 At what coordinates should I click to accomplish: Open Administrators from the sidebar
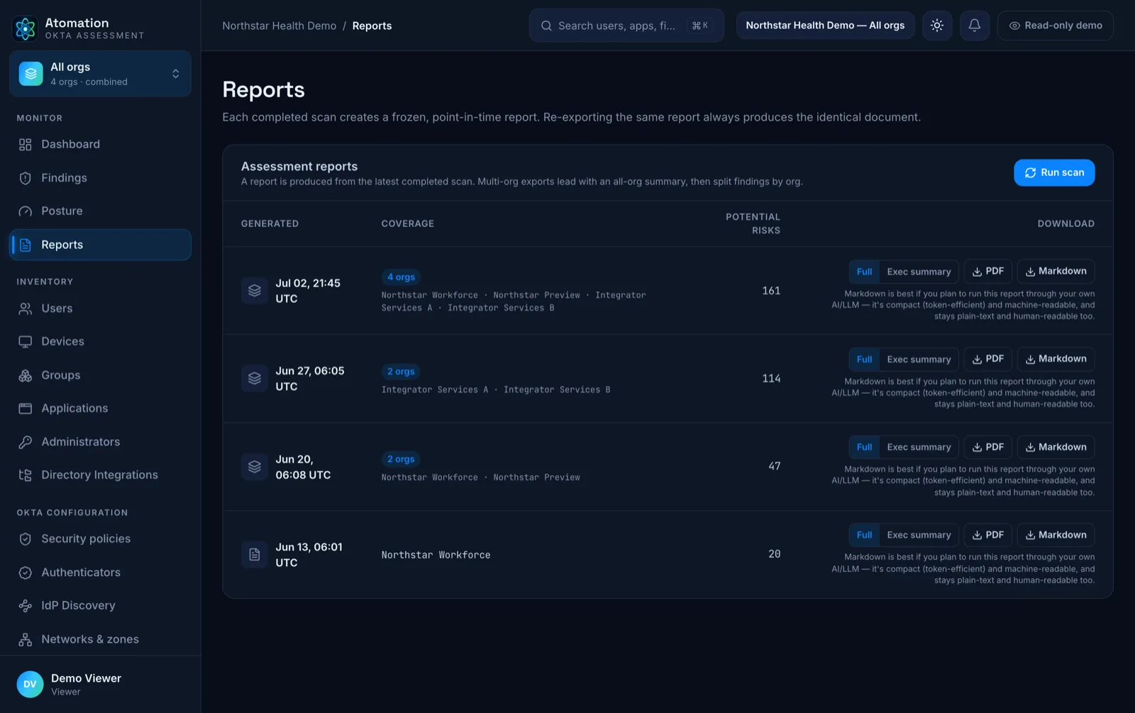click(x=100, y=442)
